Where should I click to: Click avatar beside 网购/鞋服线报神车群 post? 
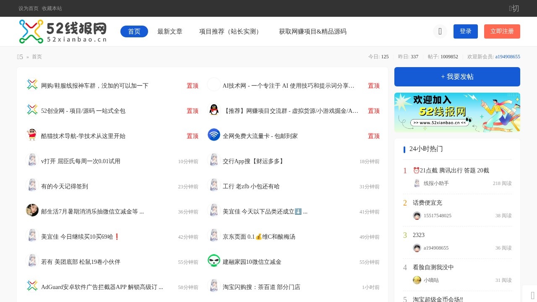coord(32,84)
